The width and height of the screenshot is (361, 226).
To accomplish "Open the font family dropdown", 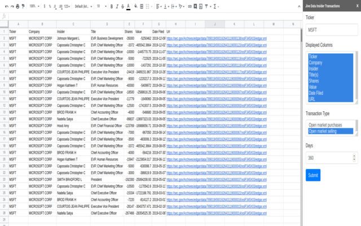I will [x=83, y=6].
